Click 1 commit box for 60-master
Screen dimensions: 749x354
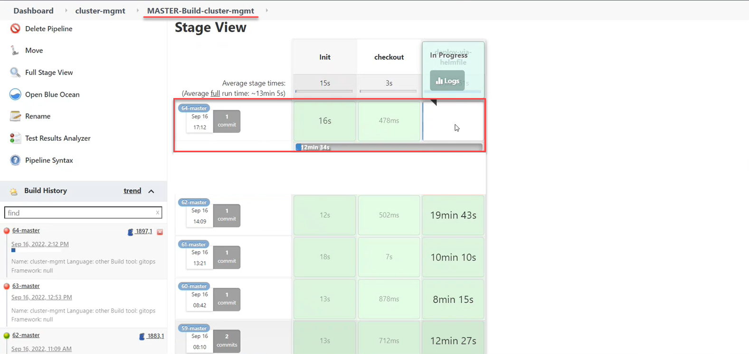pos(227,299)
